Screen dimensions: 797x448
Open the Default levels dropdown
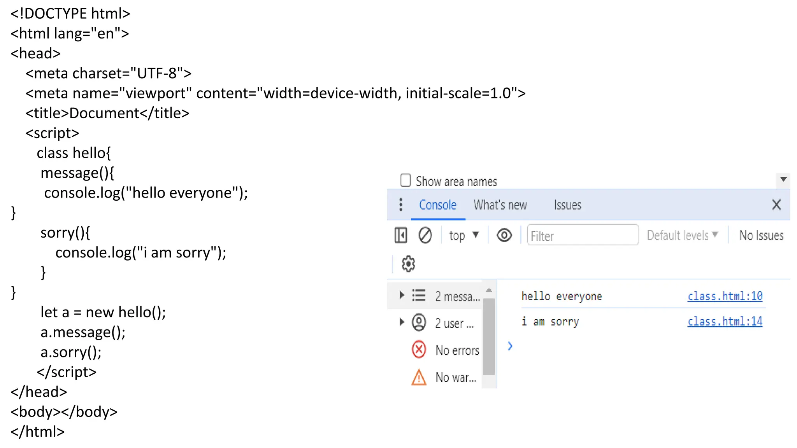click(x=682, y=235)
